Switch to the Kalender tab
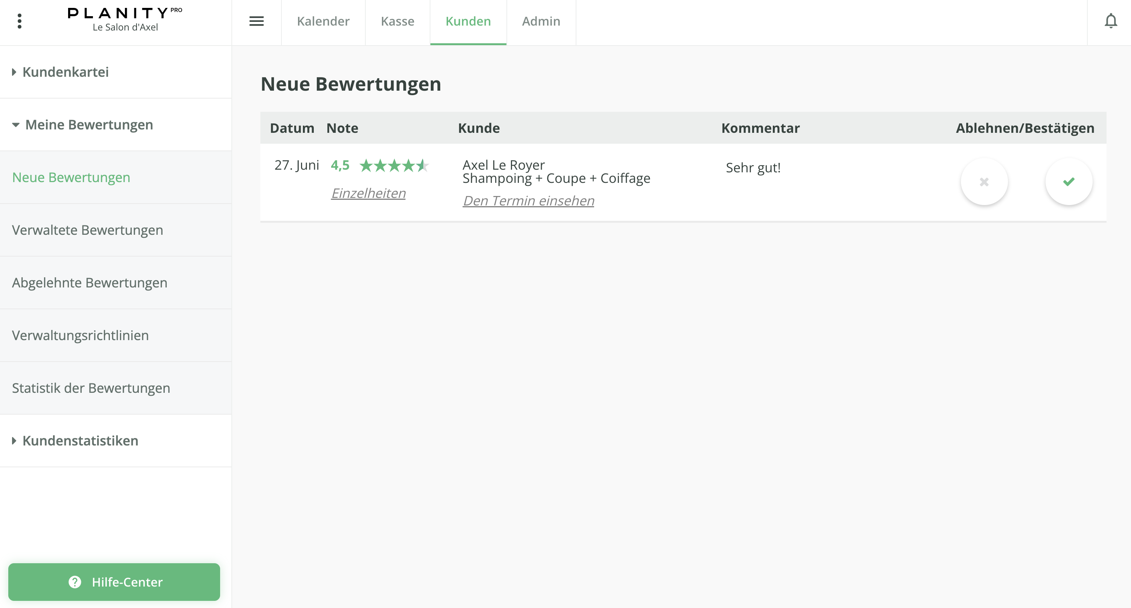 [x=323, y=21]
